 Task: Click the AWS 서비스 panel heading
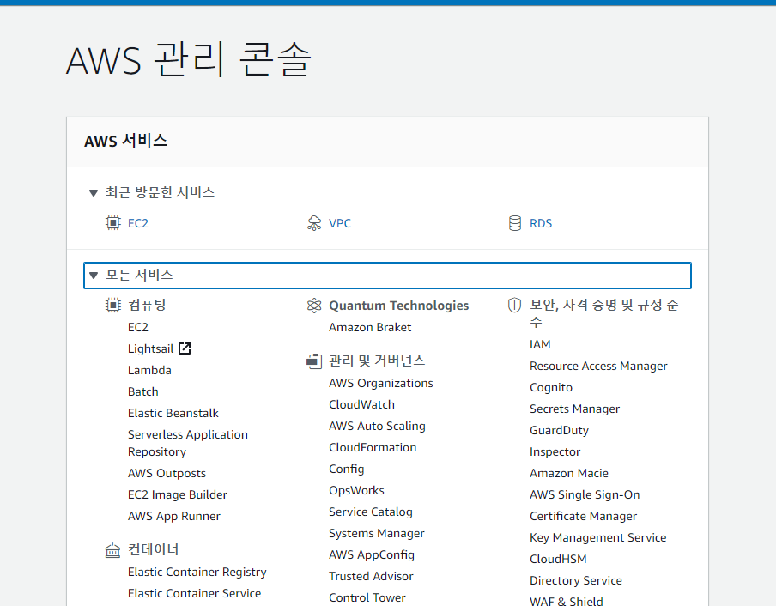125,141
